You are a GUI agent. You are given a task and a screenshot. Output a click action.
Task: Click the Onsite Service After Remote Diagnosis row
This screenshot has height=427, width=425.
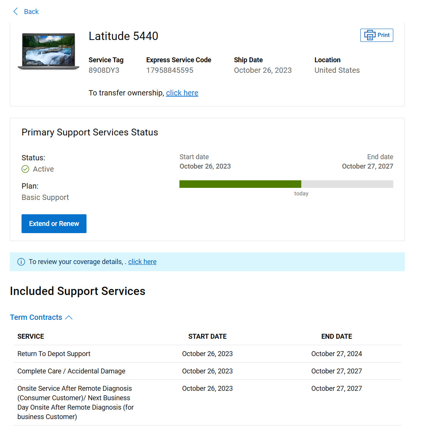(207, 402)
